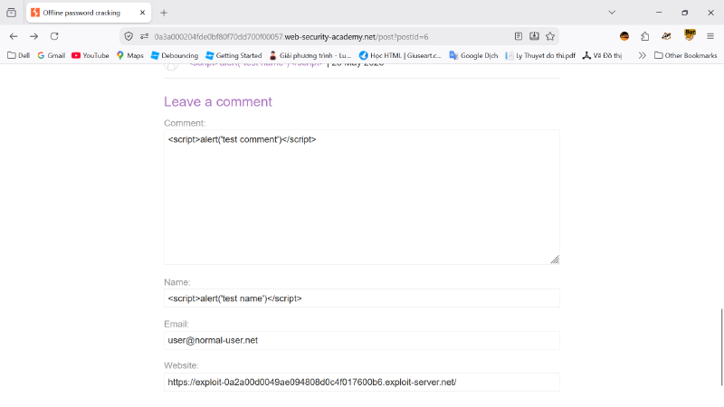Click the "Name:" label

176,282
